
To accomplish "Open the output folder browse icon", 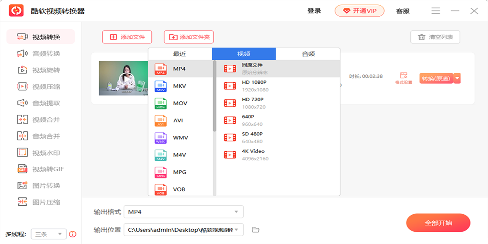I will tap(255, 230).
